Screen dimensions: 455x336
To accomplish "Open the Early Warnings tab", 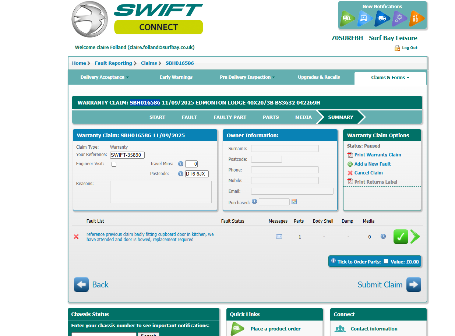I will click(x=176, y=77).
